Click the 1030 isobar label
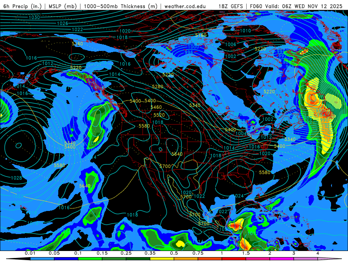This screenshot has width=348, height=261. [x=34, y=17]
